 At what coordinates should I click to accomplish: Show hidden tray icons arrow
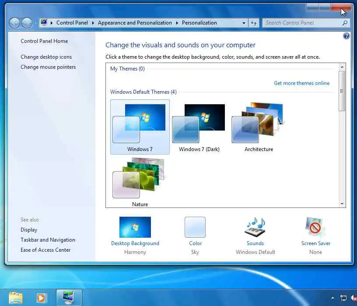coord(332,298)
